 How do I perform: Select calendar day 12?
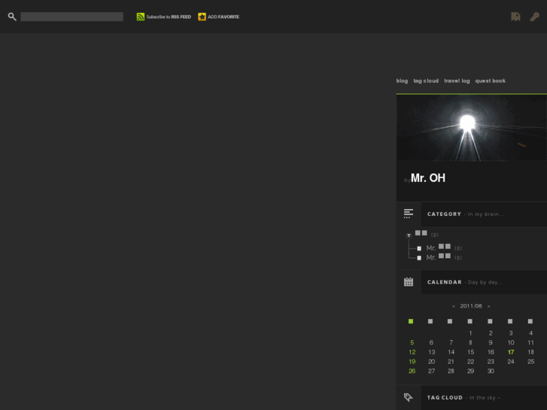coord(412,352)
